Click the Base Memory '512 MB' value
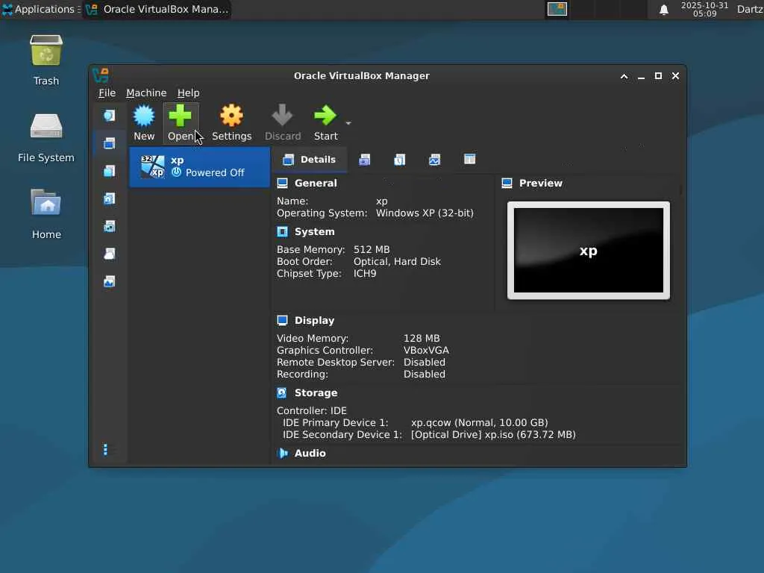 pyautogui.click(x=372, y=250)
